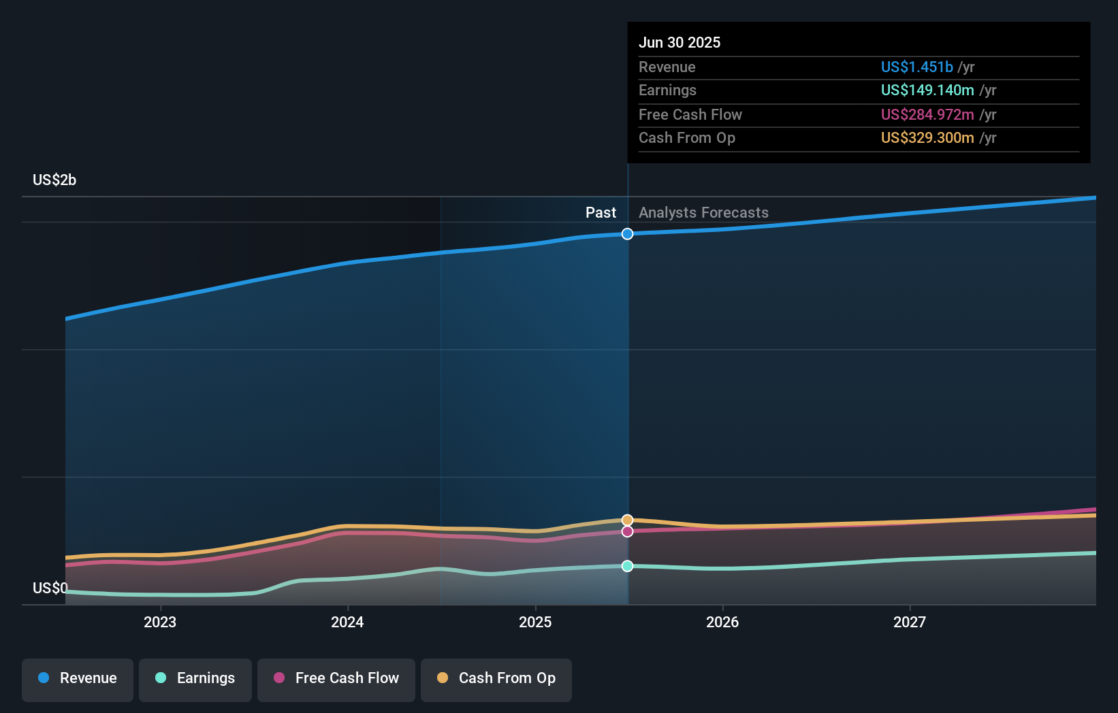Select the Free Cash Flow marker at Jun 2025
The height and width of the screenshot is (713, 1118).
627,531
